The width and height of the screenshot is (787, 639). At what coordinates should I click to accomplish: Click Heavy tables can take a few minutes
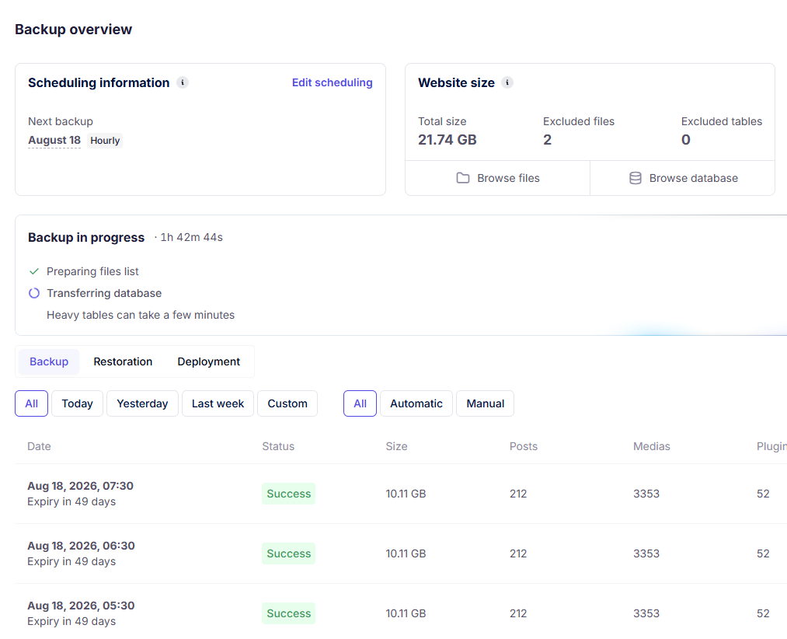(x=141, y=315)
